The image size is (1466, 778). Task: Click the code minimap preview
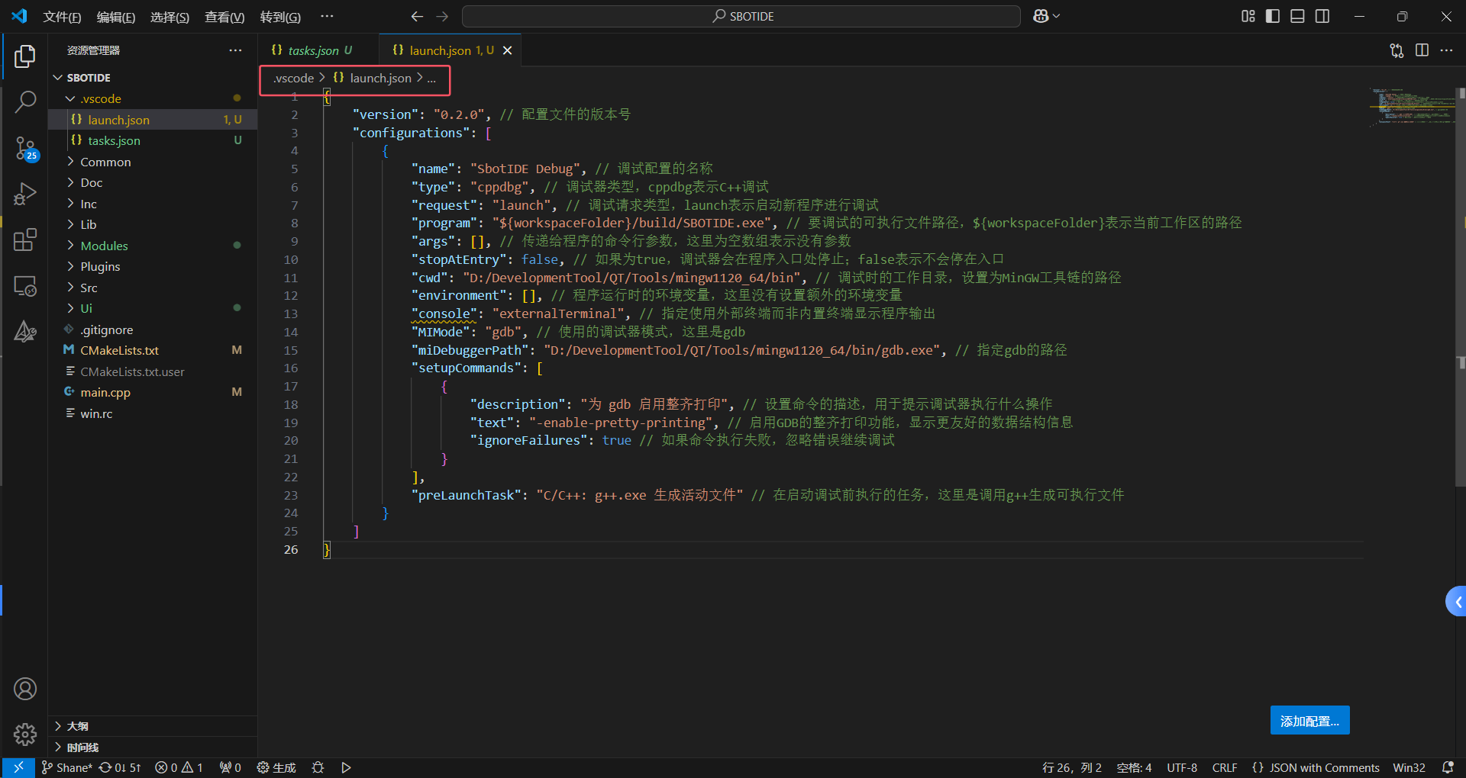pos(1413,107)
